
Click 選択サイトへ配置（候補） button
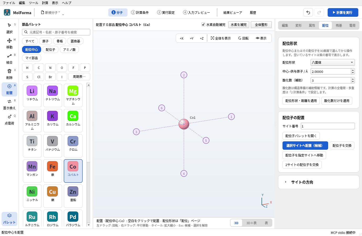[x=305, y=146]
